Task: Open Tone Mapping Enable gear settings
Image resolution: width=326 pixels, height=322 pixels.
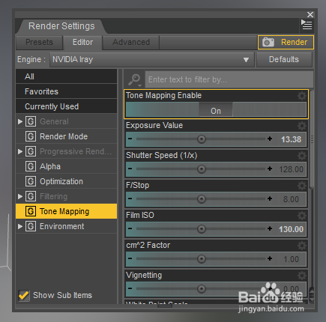Action: [302, 96]
